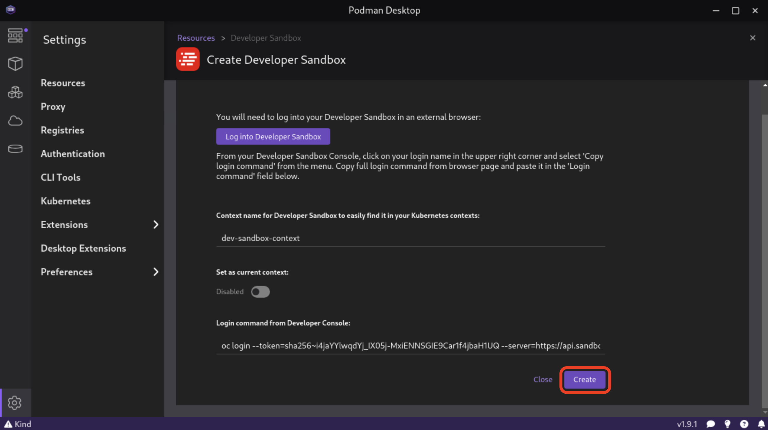Open the lightbulb troubleshooting icon
Screen dimensions: 768x430
click(728, 424)
